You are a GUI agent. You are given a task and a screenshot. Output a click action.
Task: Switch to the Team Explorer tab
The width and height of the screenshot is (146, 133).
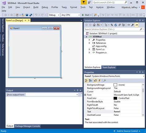click(109, 67)
